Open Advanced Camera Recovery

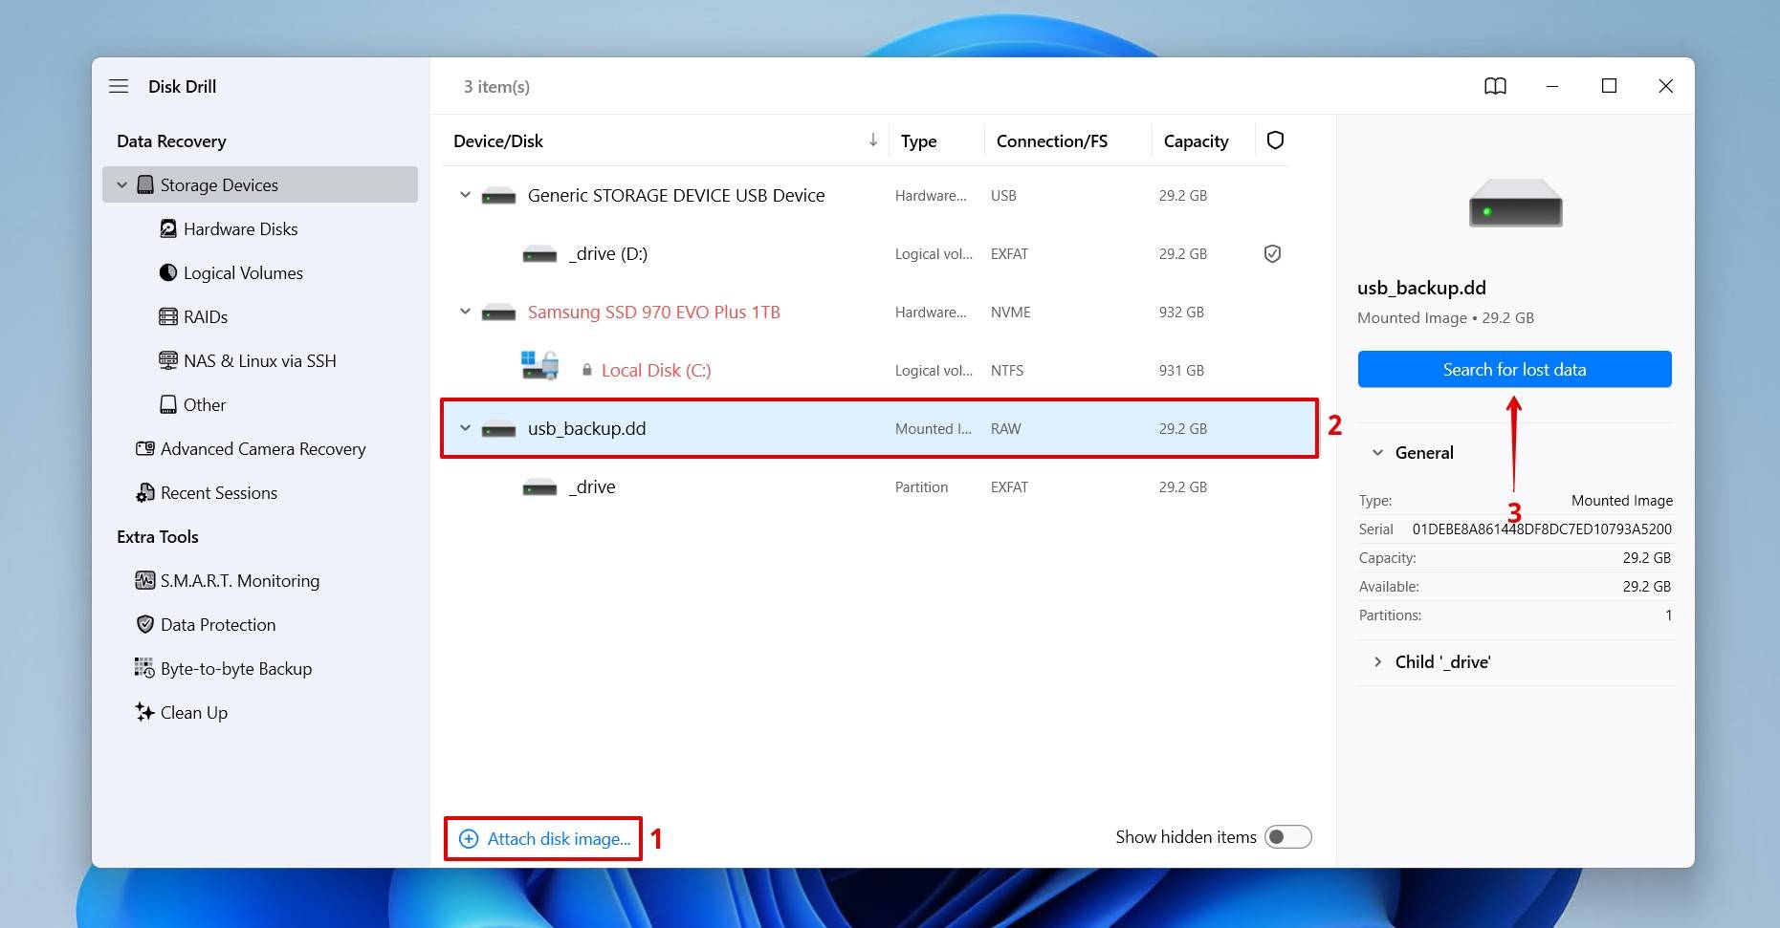[263, 448]
